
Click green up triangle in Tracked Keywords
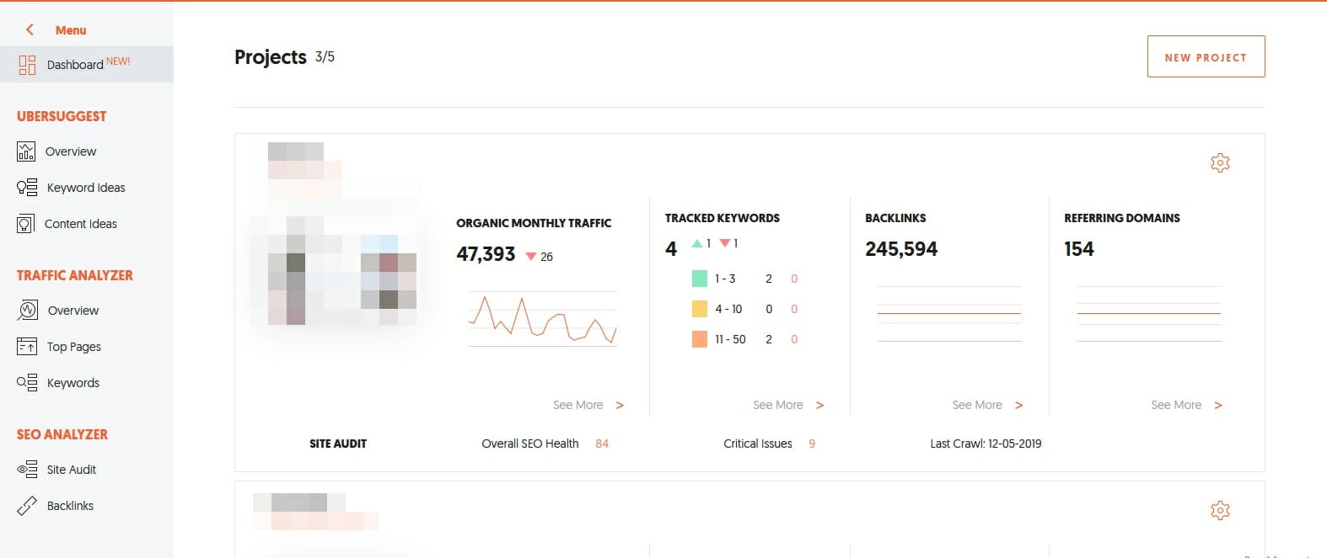(x=697, y=243)
